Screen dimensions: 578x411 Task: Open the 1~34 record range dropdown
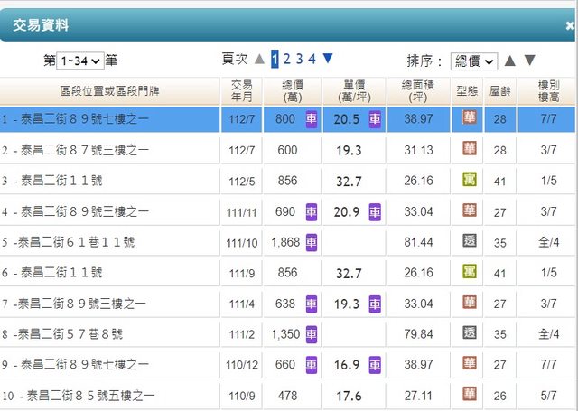coord(80,61)
